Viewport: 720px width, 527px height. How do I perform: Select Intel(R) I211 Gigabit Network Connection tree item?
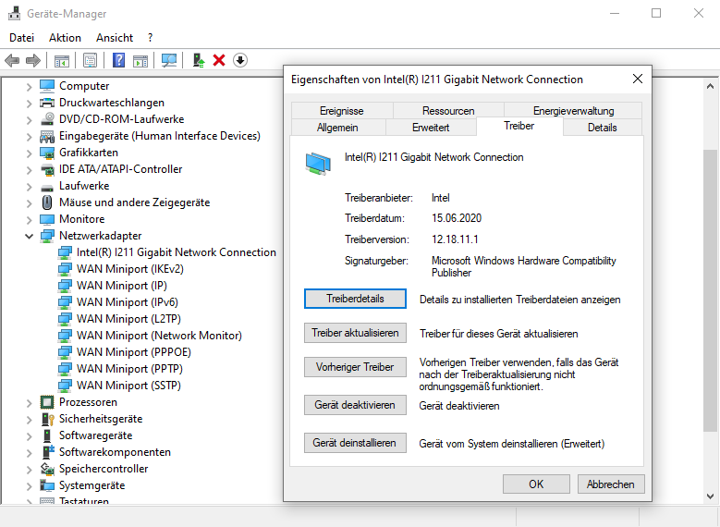point(176,252)
